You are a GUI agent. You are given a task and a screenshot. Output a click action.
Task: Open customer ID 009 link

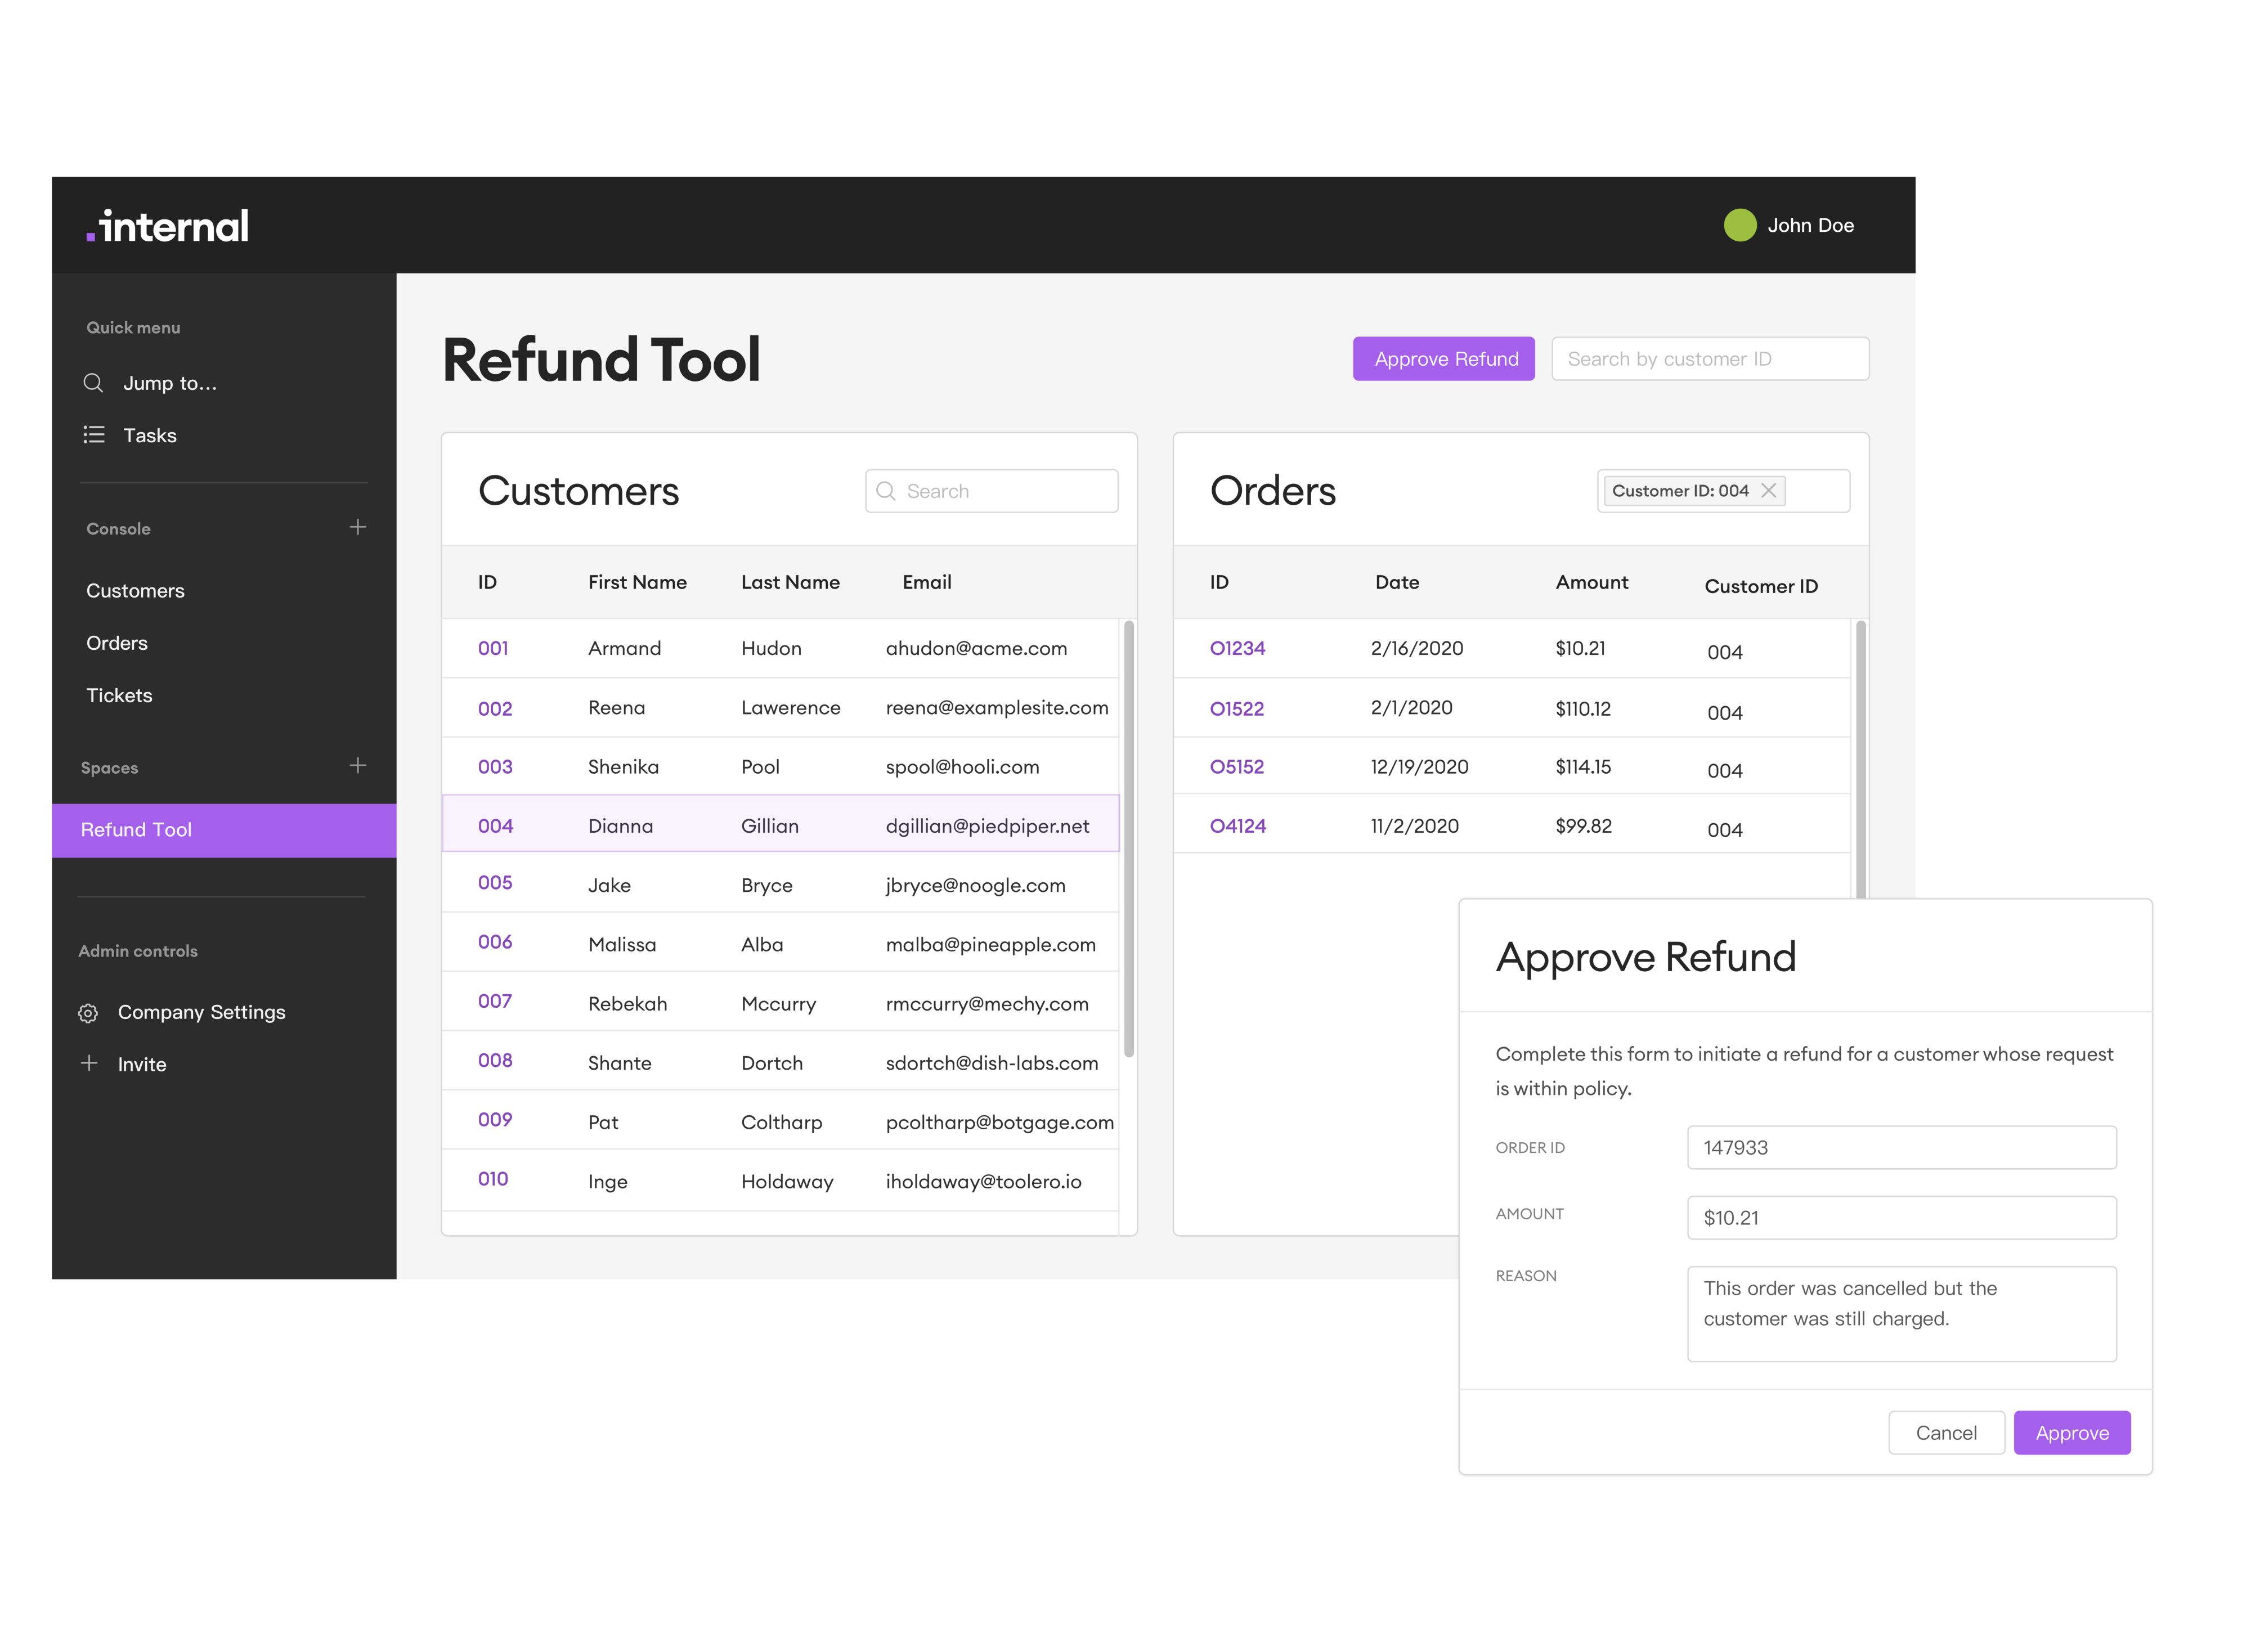click(495, 1120)
